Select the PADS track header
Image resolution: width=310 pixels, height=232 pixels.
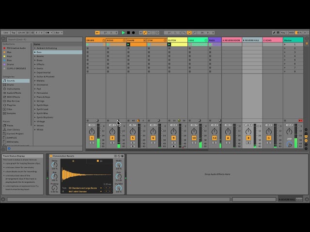pos(215,40)
